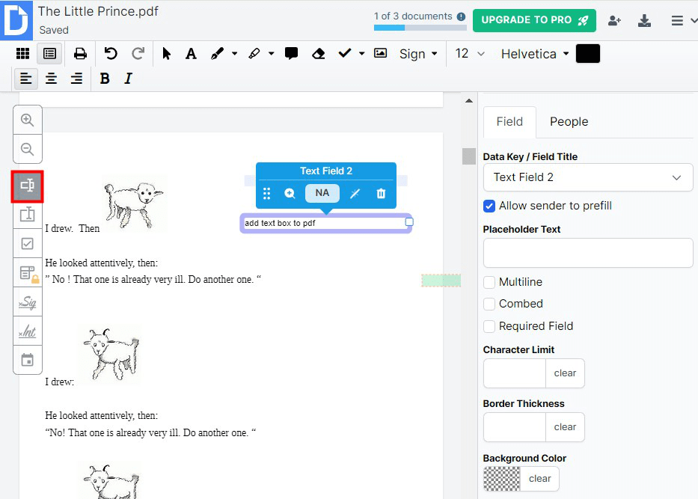698x499 pixels.
Task: Open the highlighter options dropdown
Action: [x=271, y=53]
